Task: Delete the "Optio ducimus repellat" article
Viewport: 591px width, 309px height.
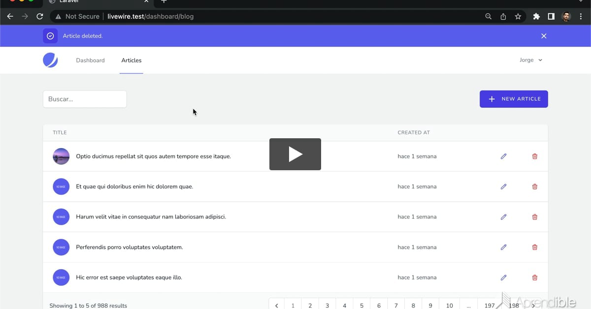Action: 535,156
